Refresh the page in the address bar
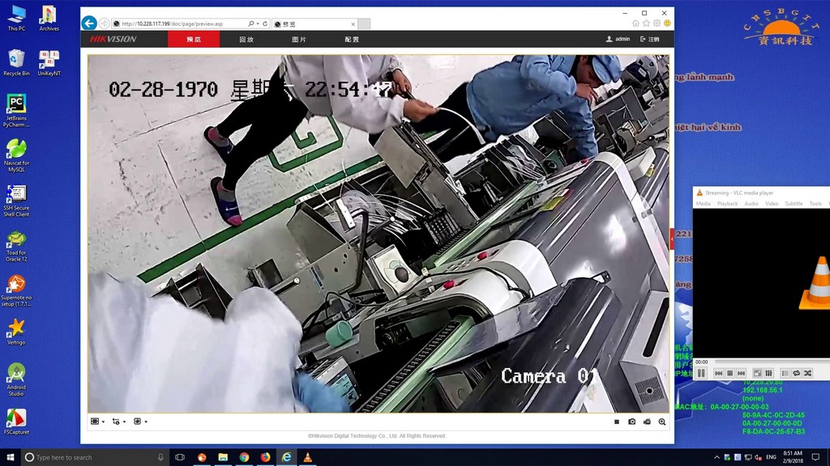 tap(265, 24)
